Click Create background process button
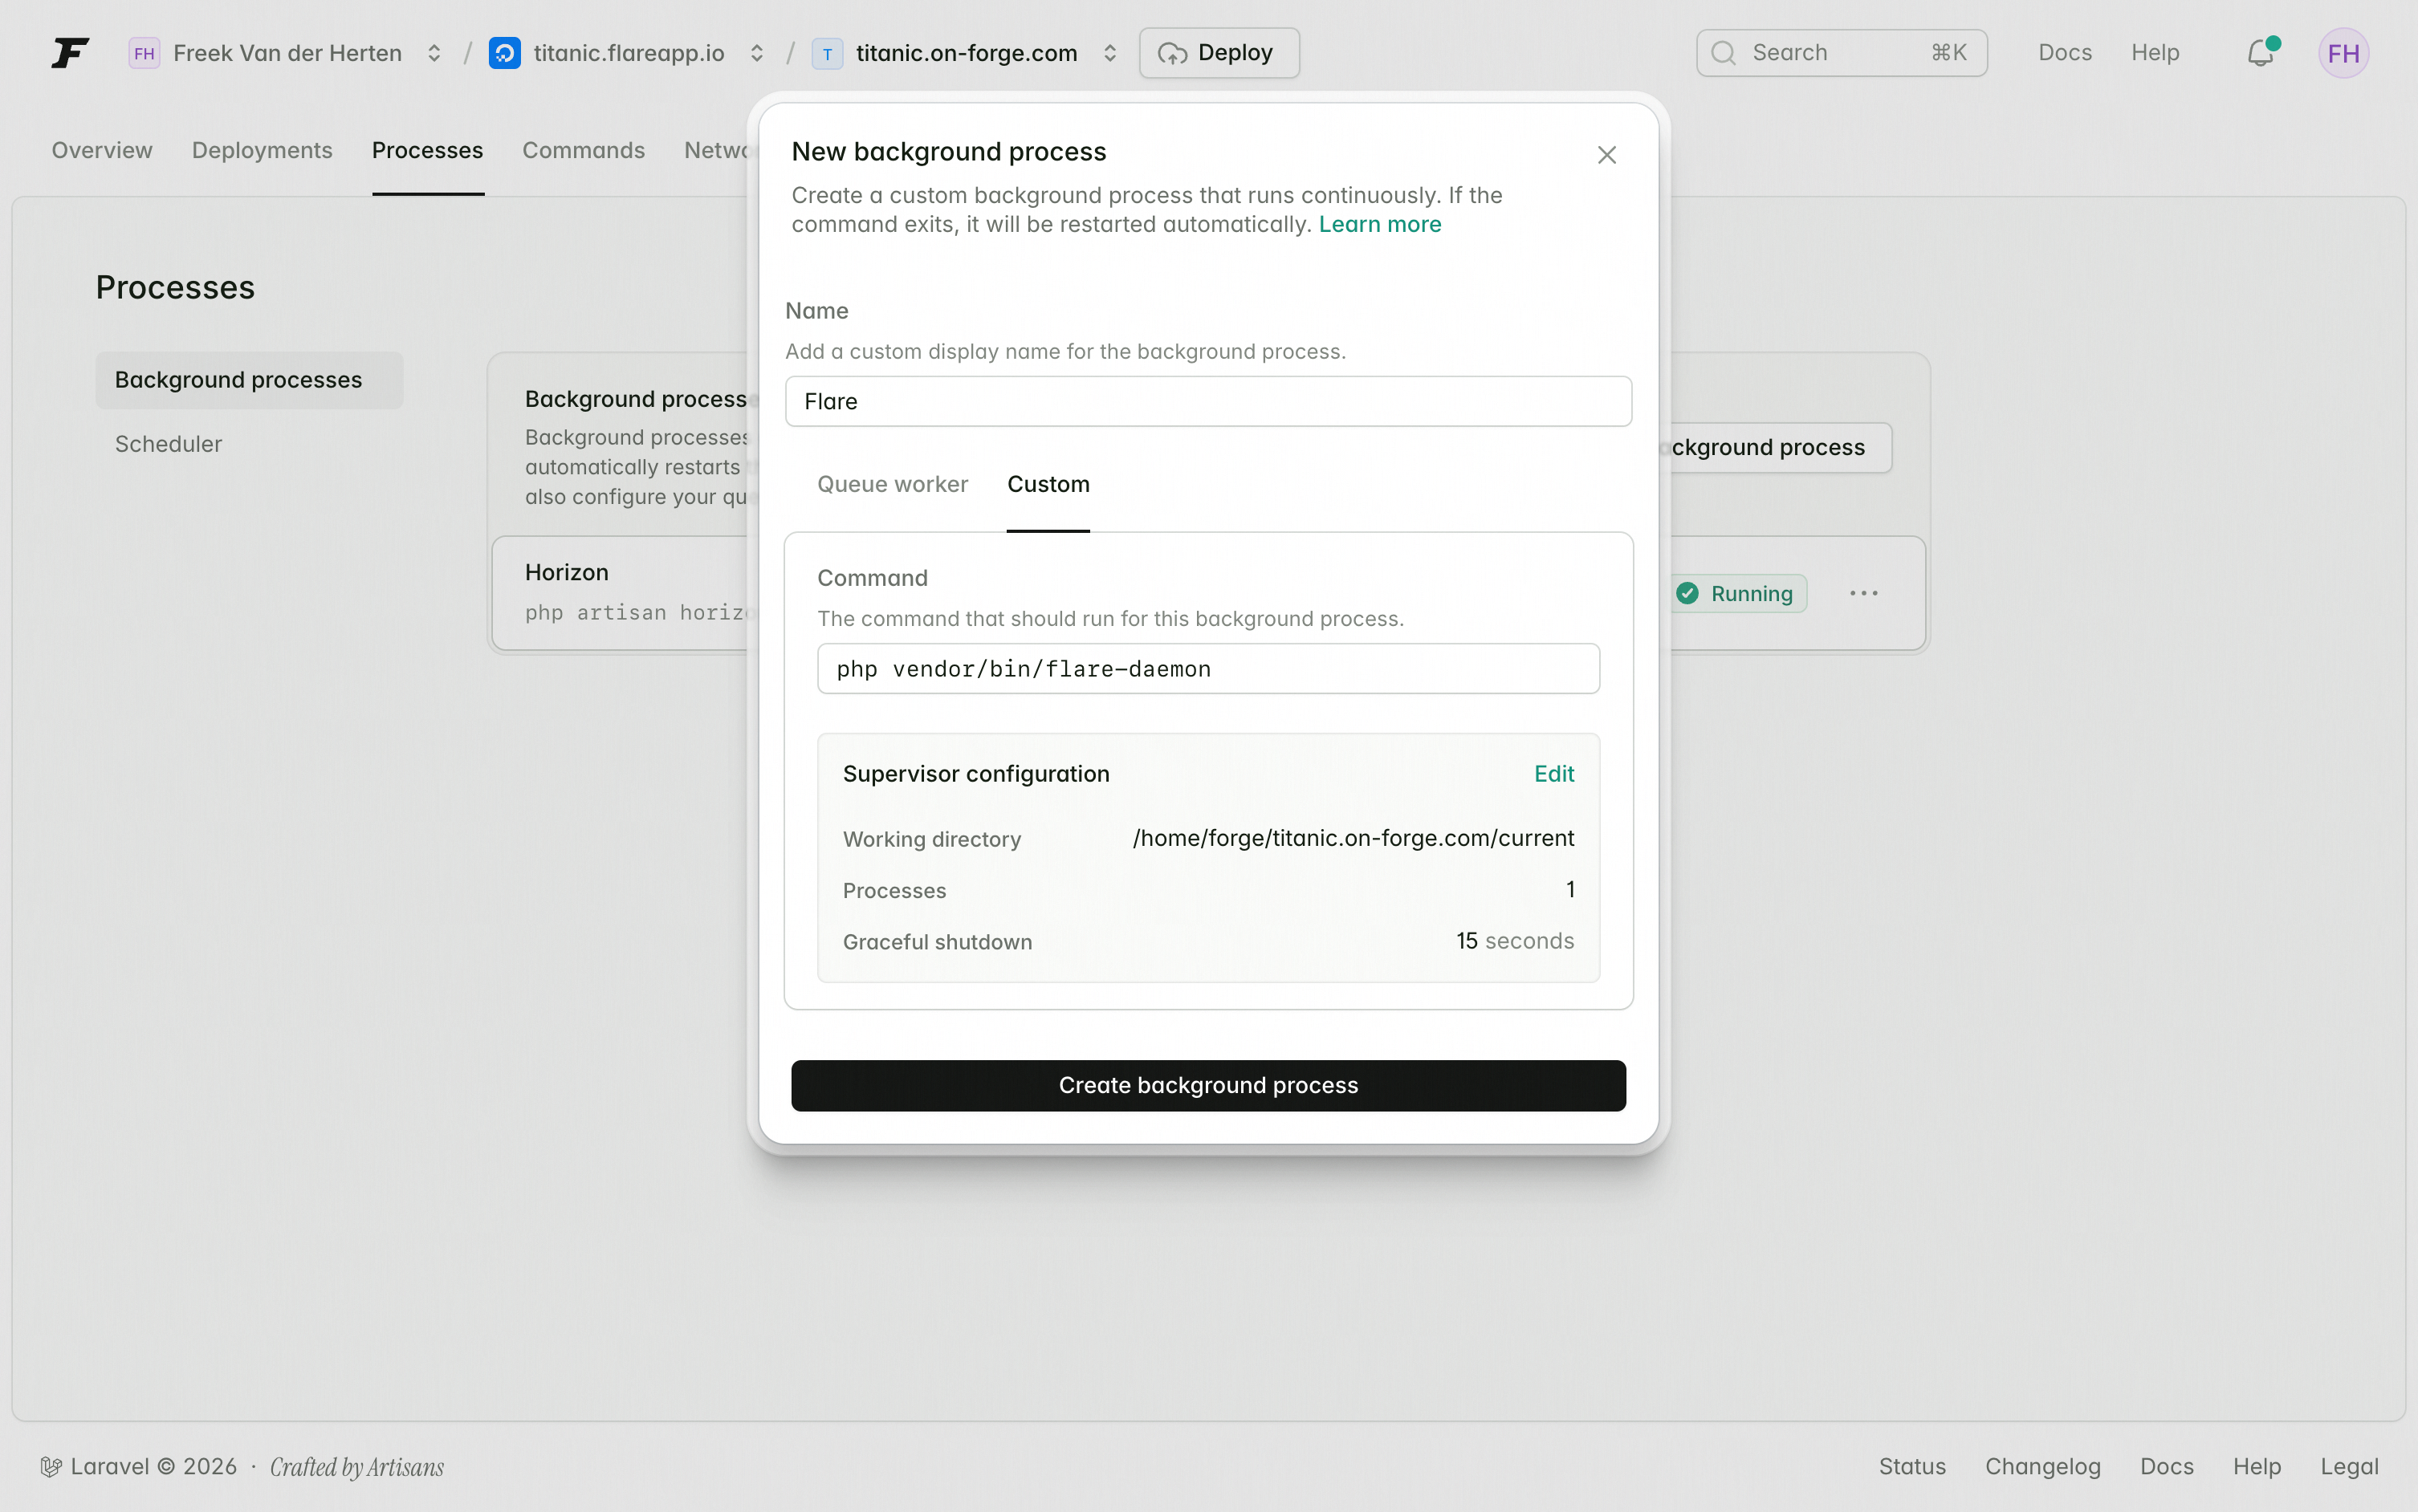The width and height of the screenshot is (2418, 1512). pos(1208,1085)
